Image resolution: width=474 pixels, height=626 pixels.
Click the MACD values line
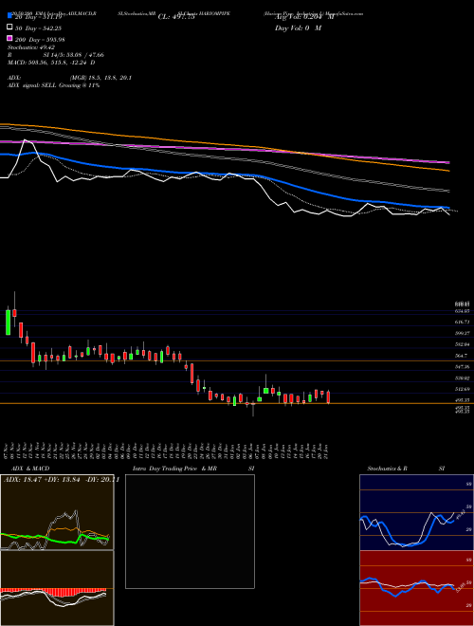(x=51, y=63)
